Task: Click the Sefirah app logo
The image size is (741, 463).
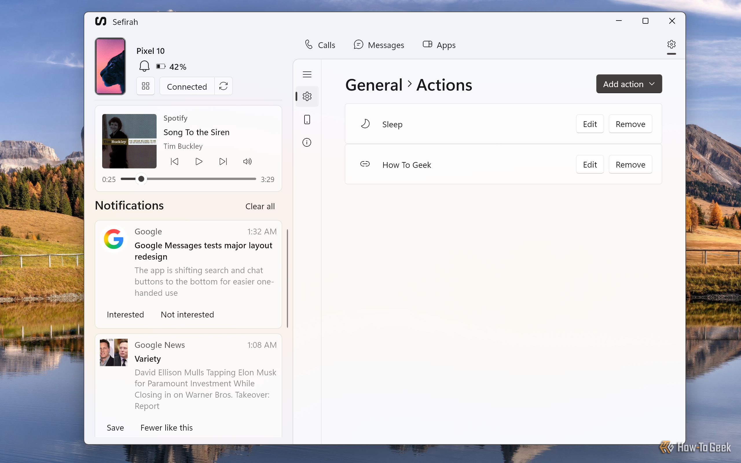Action: (x=101, y=21)
